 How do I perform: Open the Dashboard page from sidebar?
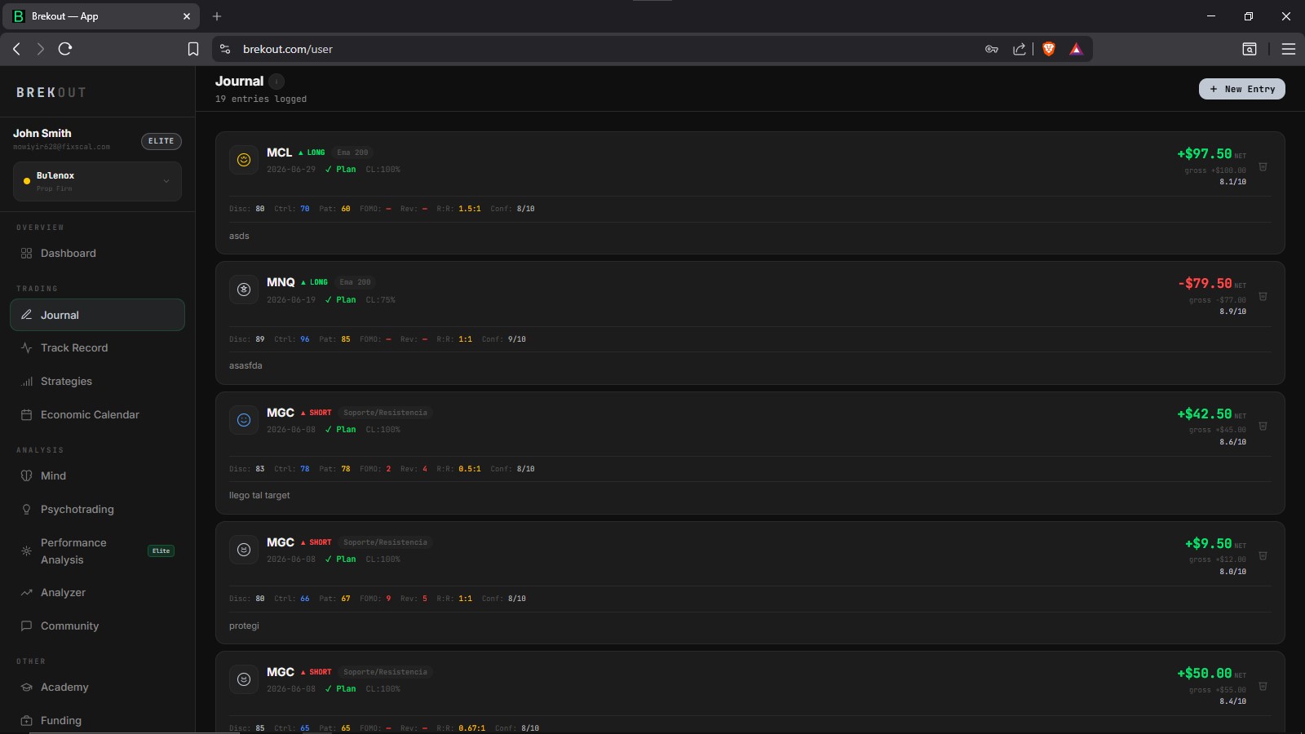(x=97, y=253)
